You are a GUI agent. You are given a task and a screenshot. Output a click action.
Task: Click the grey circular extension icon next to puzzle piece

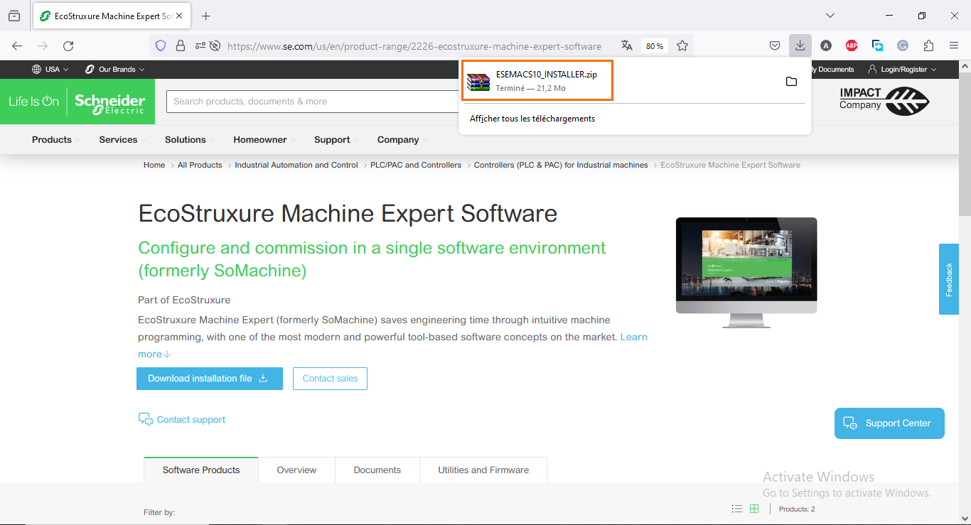tap(903, 45)
